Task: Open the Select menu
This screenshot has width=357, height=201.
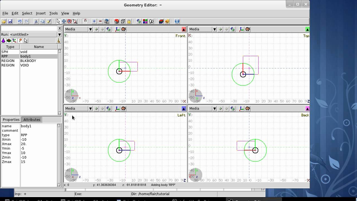Action: click(27, 13)
